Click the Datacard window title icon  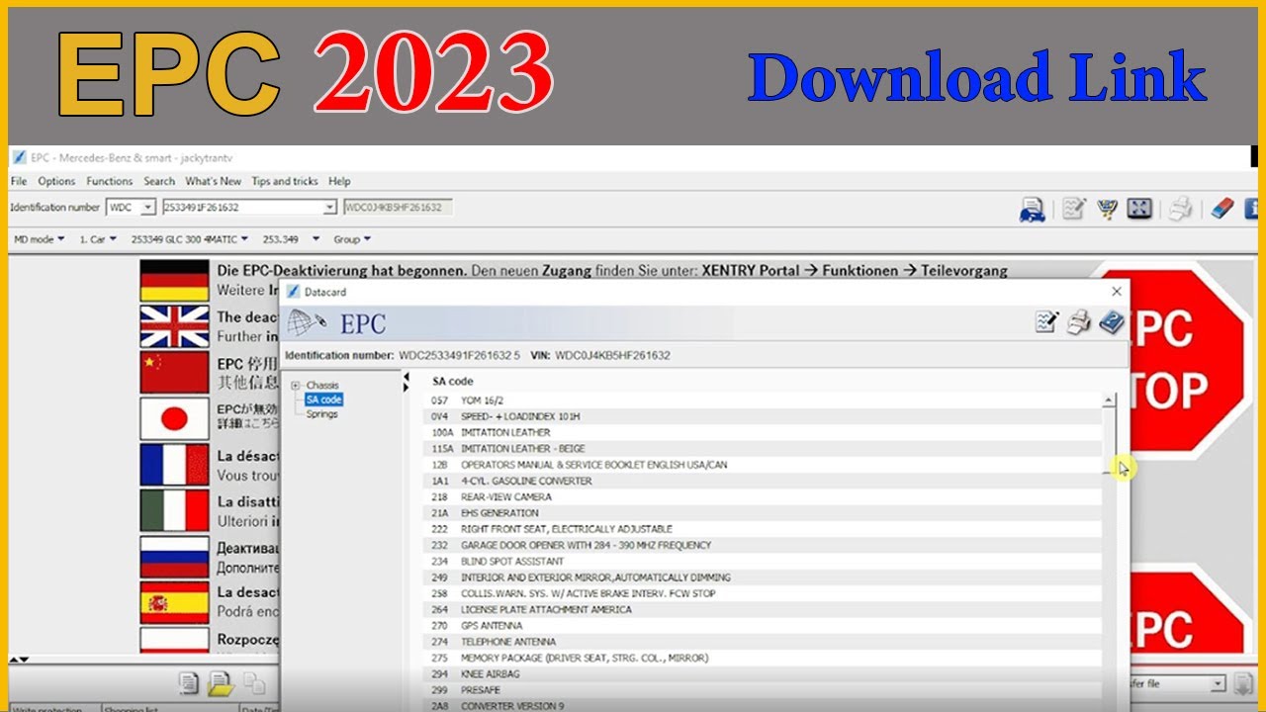click(x=293, y=292)
